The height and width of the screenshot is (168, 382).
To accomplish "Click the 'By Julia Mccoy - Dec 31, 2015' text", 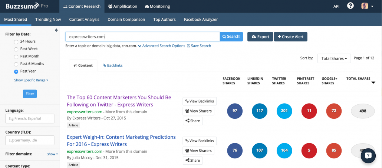I will 93,158.
